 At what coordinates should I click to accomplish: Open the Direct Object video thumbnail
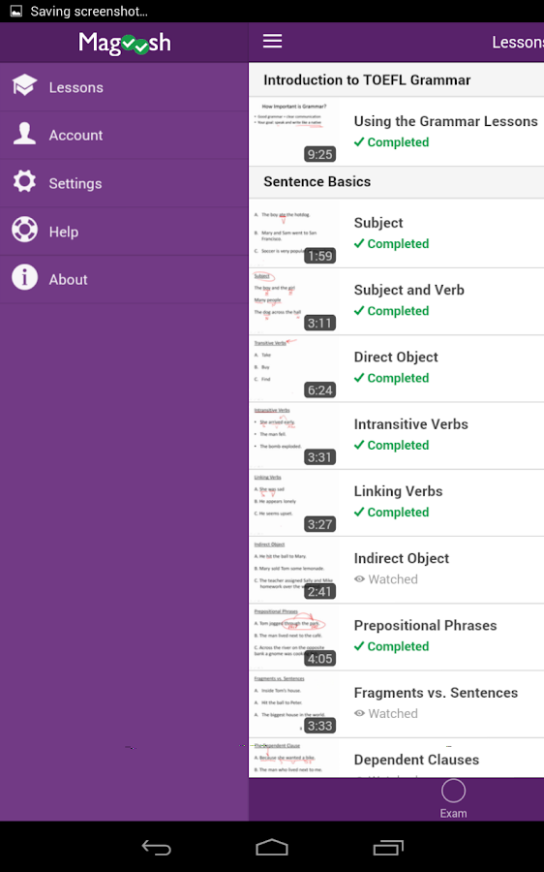[294, 369]
